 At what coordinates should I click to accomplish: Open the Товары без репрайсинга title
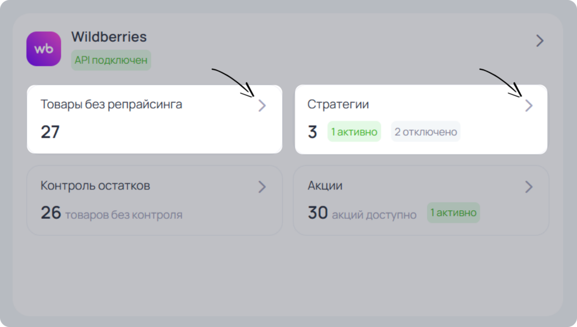[111, 104]
